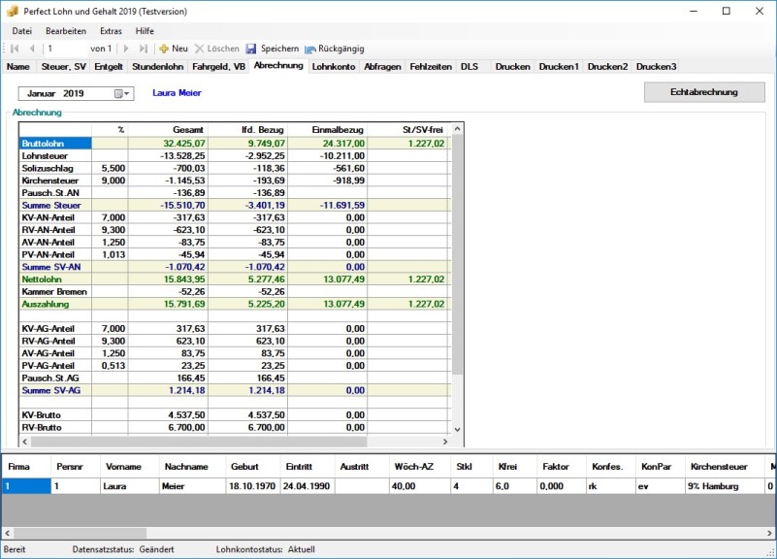Switch to the Abfragen tab

click(382, 66)
